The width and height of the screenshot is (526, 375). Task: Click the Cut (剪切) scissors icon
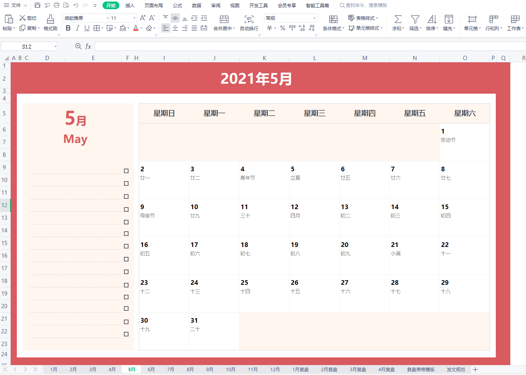pyautogui.click(x=23, y=18)
